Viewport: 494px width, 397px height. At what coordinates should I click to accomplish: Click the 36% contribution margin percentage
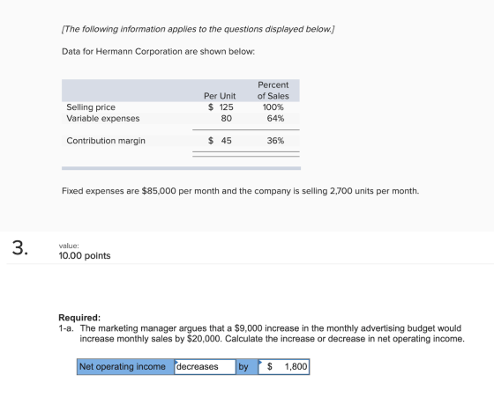tap(275, 141)
